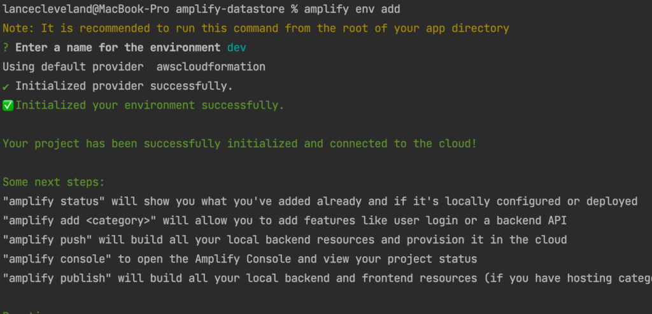Viewport: 652px width, 314px height.
Task: Click the yellow "Note: It is recommended" line
Action: click(x=255, y=29)
